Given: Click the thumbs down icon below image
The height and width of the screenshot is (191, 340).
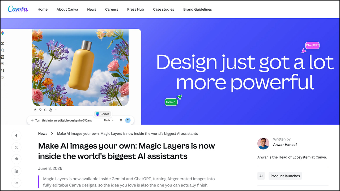Looking at the screenshot, I should (40, 110).
